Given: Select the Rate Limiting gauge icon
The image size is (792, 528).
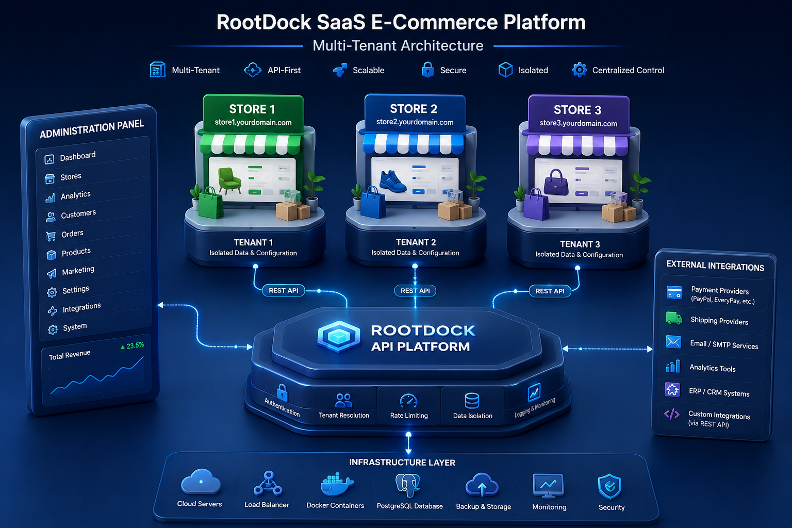Looking at the screenshot, I should pos(408,401).
